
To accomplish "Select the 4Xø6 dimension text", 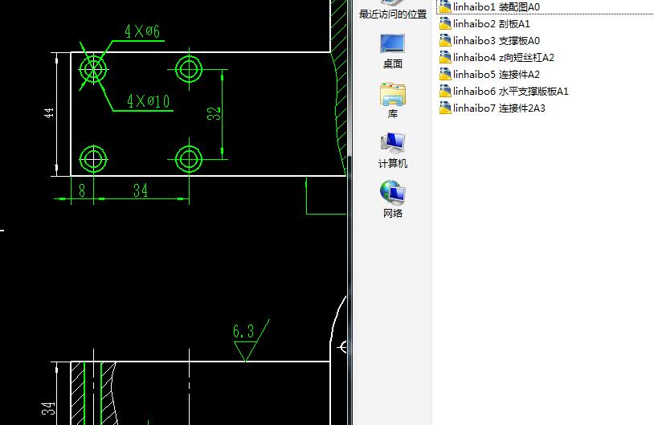I will 142,31.
